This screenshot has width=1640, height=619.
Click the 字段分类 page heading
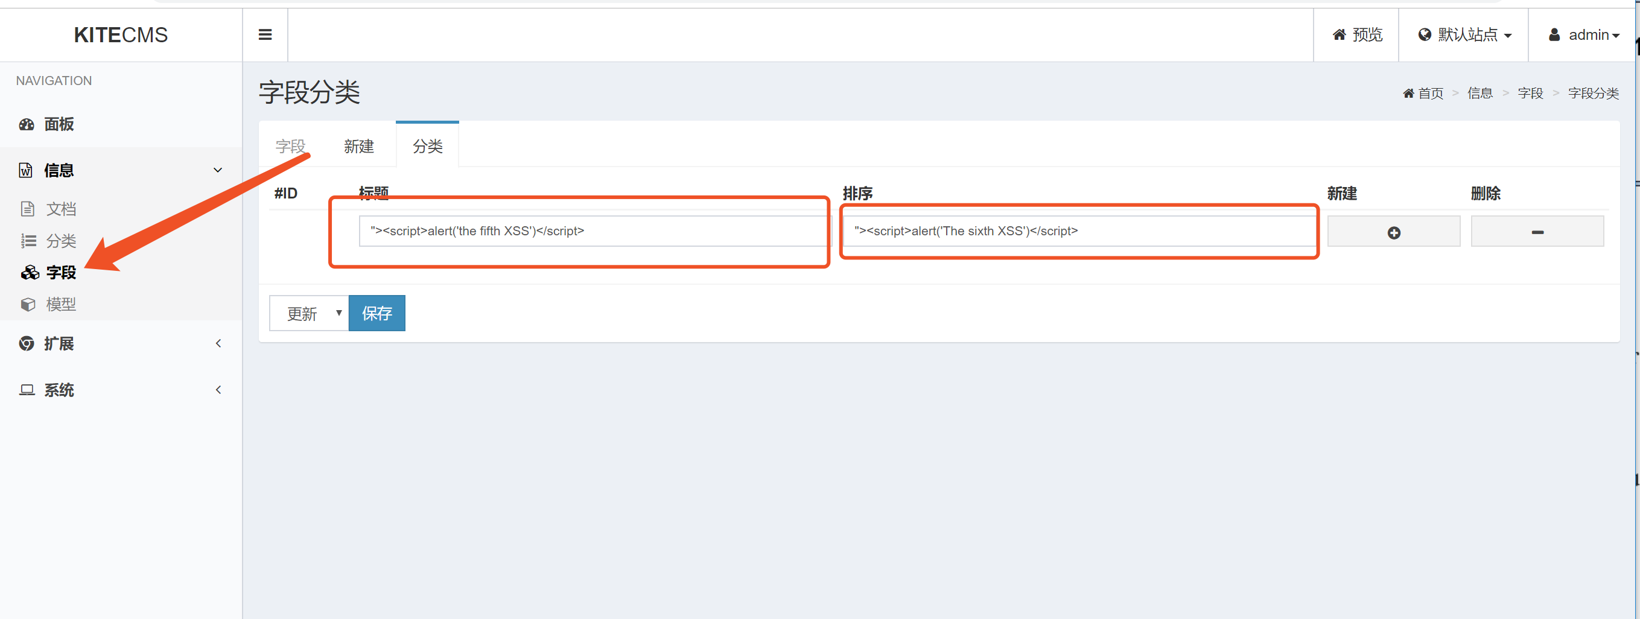point(310,92)
